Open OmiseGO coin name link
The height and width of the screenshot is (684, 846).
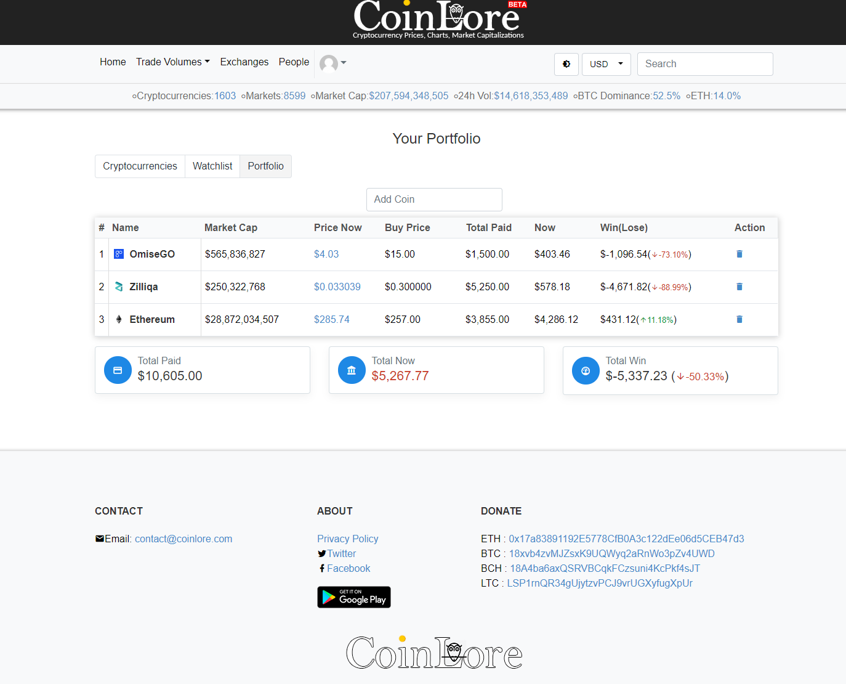(x=152, y=254)
